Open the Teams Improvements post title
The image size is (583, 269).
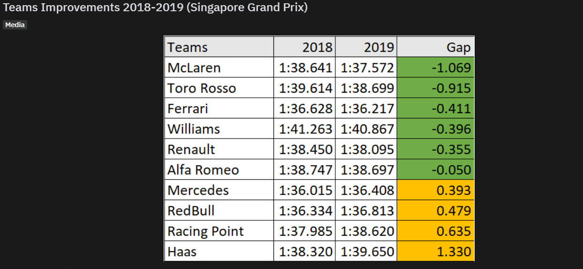pyautogui.click(x=155, y=8)
